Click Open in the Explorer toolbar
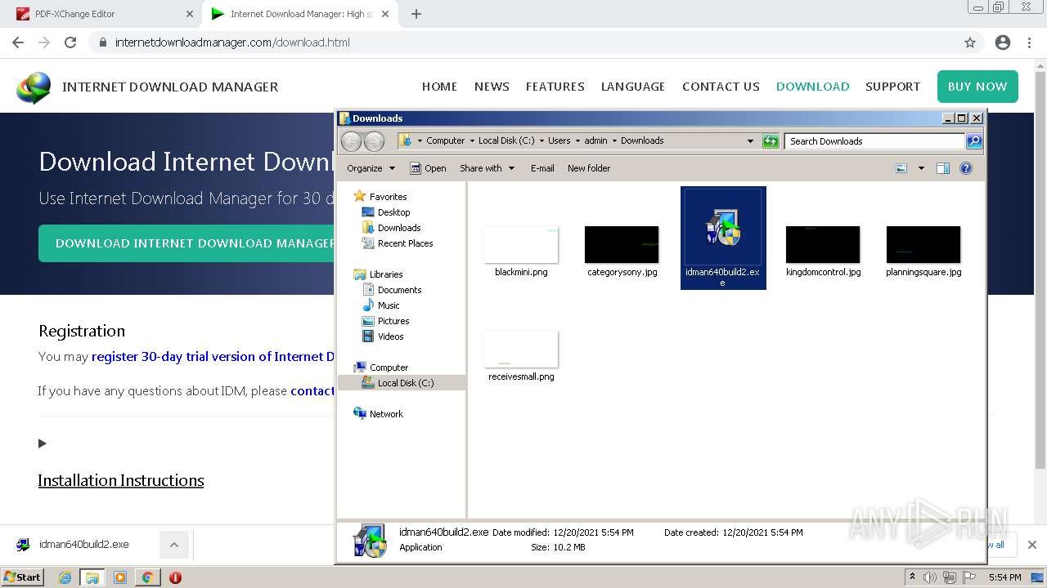1047x588 pixels. [428, 168]
